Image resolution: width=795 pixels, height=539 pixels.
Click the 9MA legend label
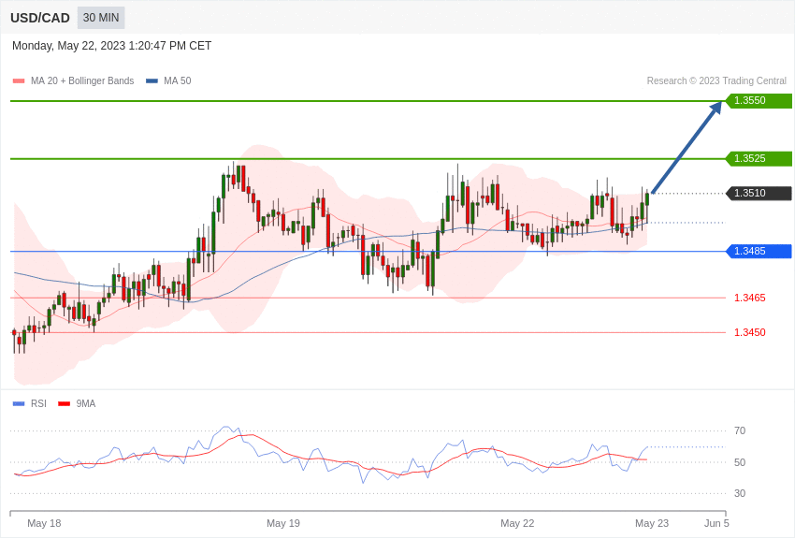86,403
